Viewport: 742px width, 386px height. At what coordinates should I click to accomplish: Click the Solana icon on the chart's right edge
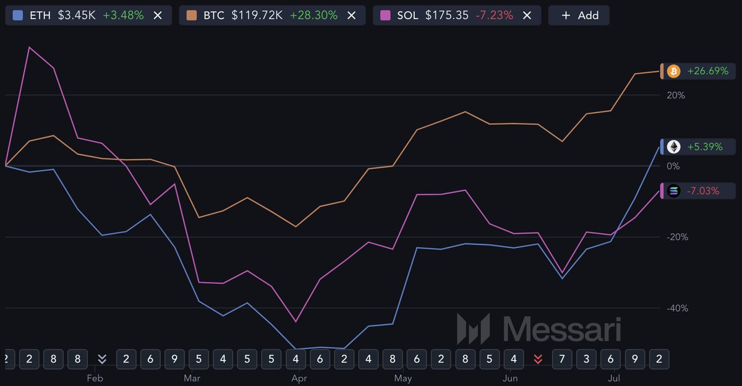(674, 191)
